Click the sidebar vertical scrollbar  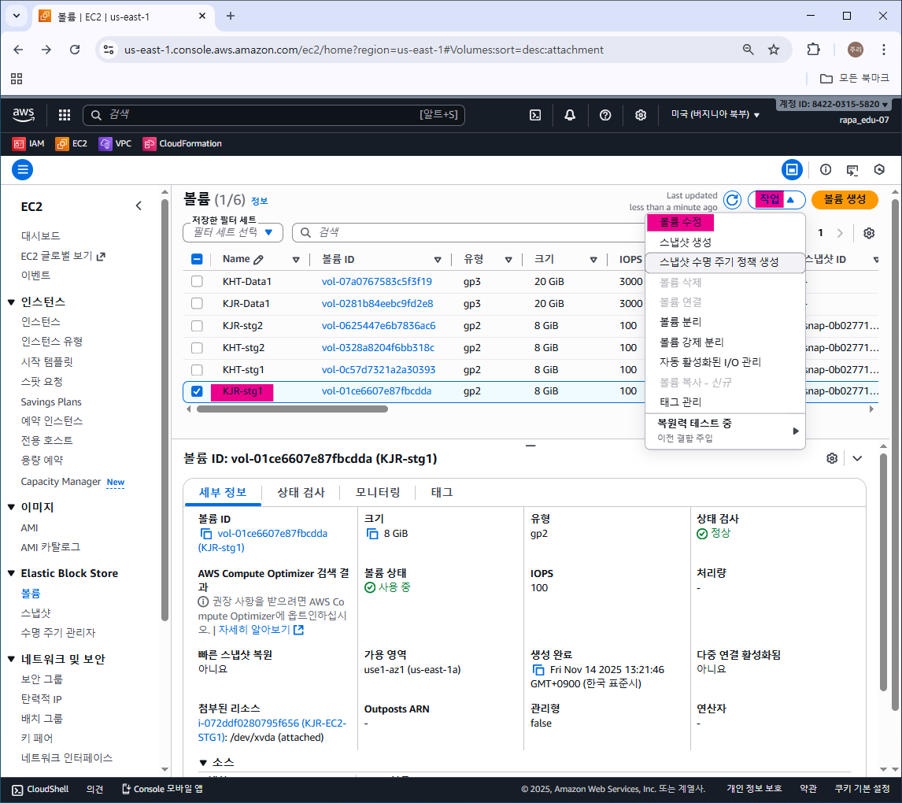coord(165,410)
